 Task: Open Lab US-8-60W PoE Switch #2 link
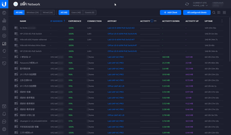(121, 28)
